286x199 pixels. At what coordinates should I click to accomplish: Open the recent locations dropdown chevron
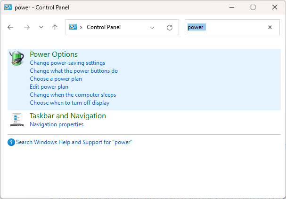pyautogui.click(x=41, y=27)
